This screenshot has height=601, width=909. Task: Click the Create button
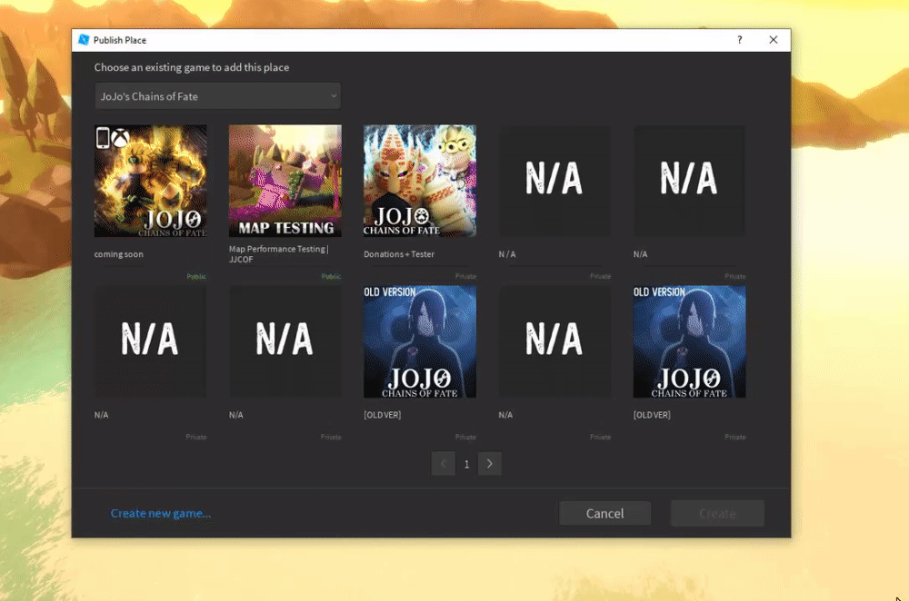717,514
